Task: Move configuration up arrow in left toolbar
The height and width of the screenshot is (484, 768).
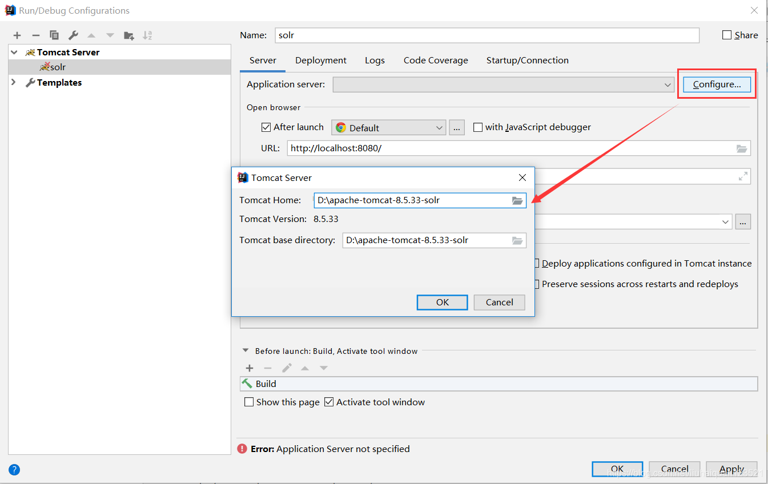Action: pyautogui.click(x=91, y=35)
